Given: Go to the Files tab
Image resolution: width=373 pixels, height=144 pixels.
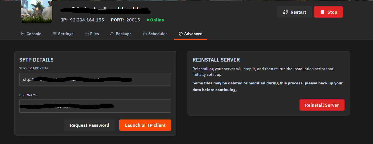Looking at the screenshot, I should point(92,34).
